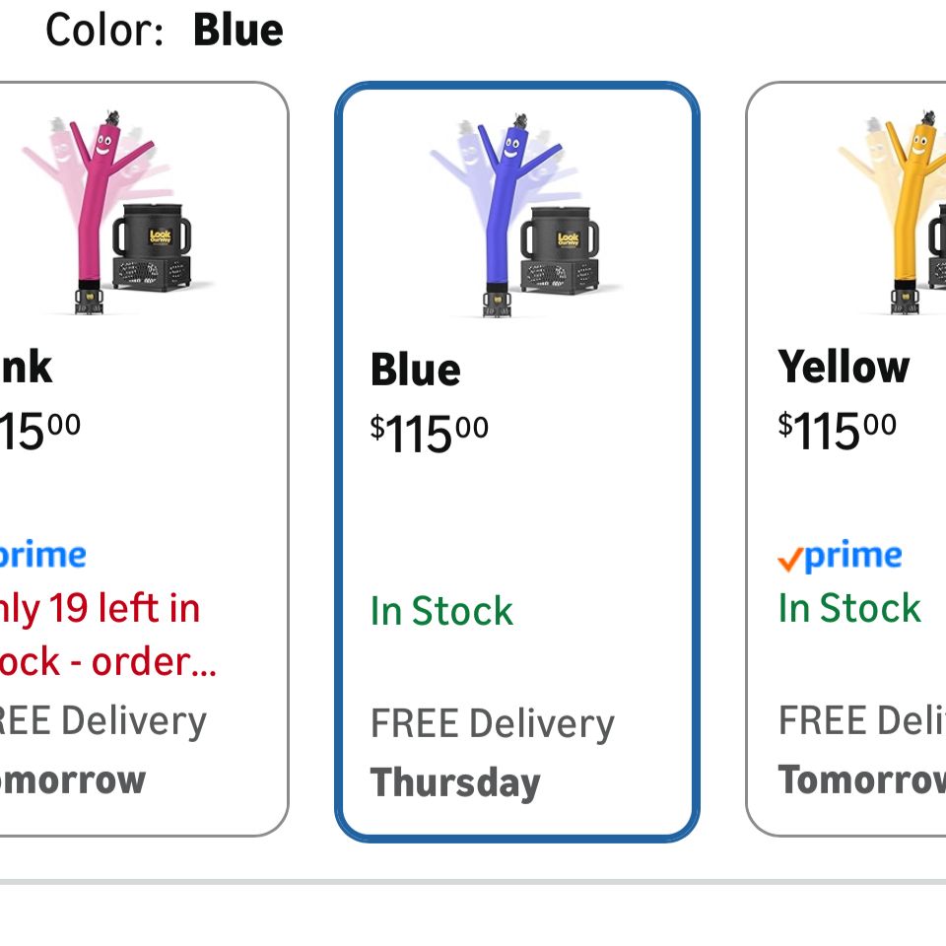
Task: Click the 'Color: Blue' selection heading
Action: tap(165, 30)
